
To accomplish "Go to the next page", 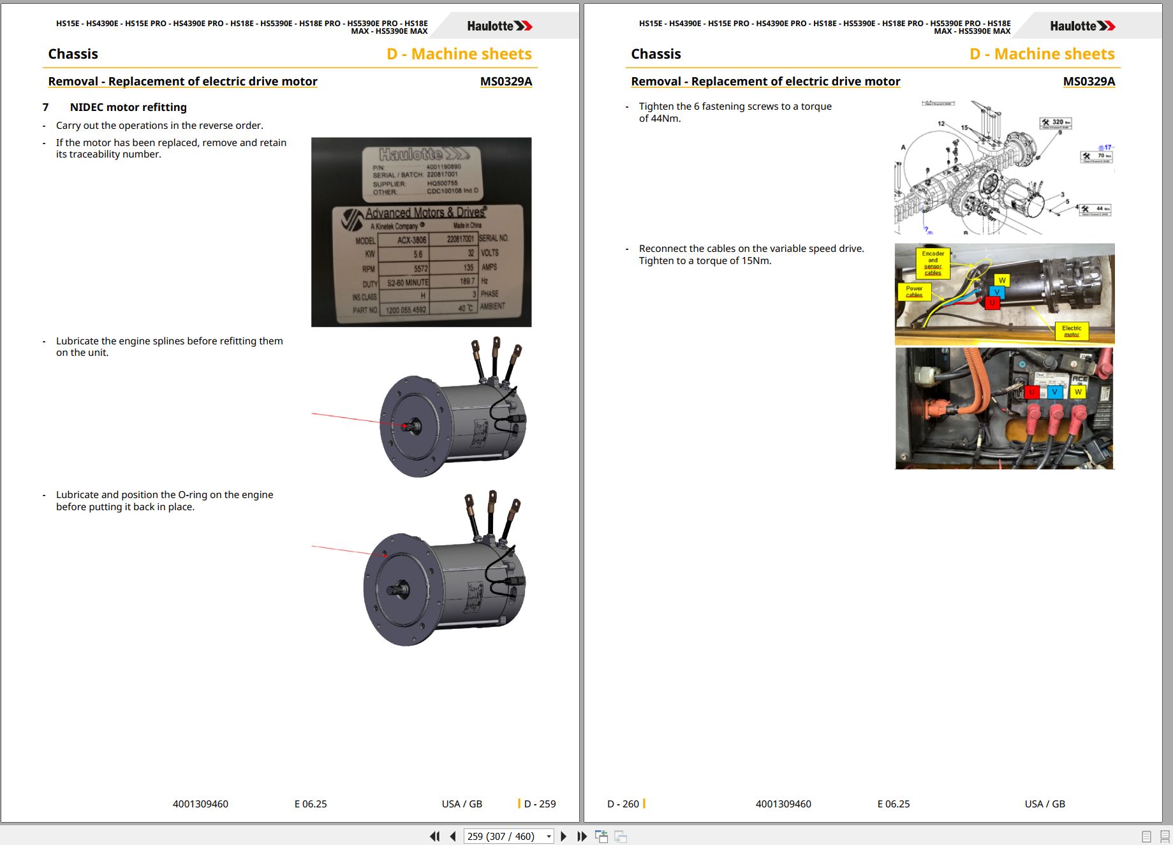I will 563,836.
